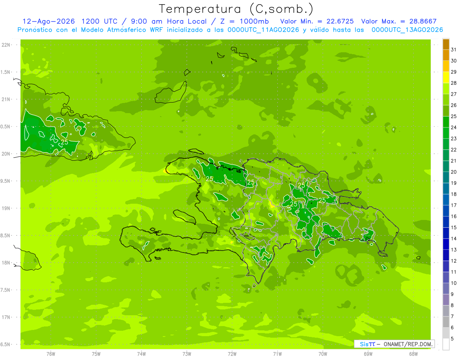This screenshot has height=359, width=464.
Task: Select the '7.5N' latitude axis label
Action: click(6, 290)
